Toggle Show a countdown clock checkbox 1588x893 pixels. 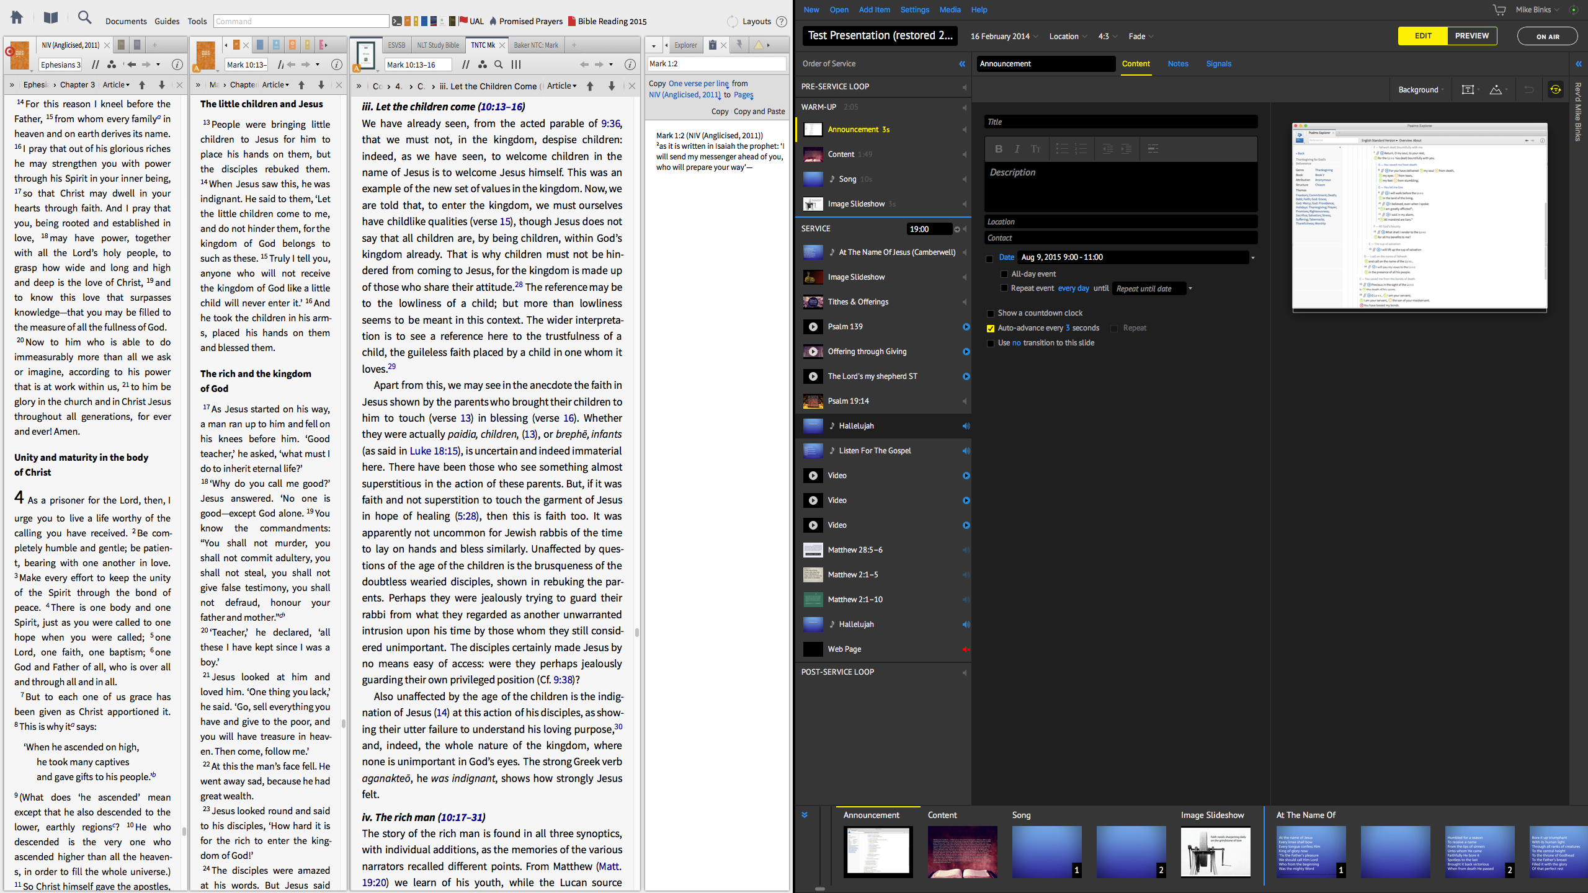point(991,313)
